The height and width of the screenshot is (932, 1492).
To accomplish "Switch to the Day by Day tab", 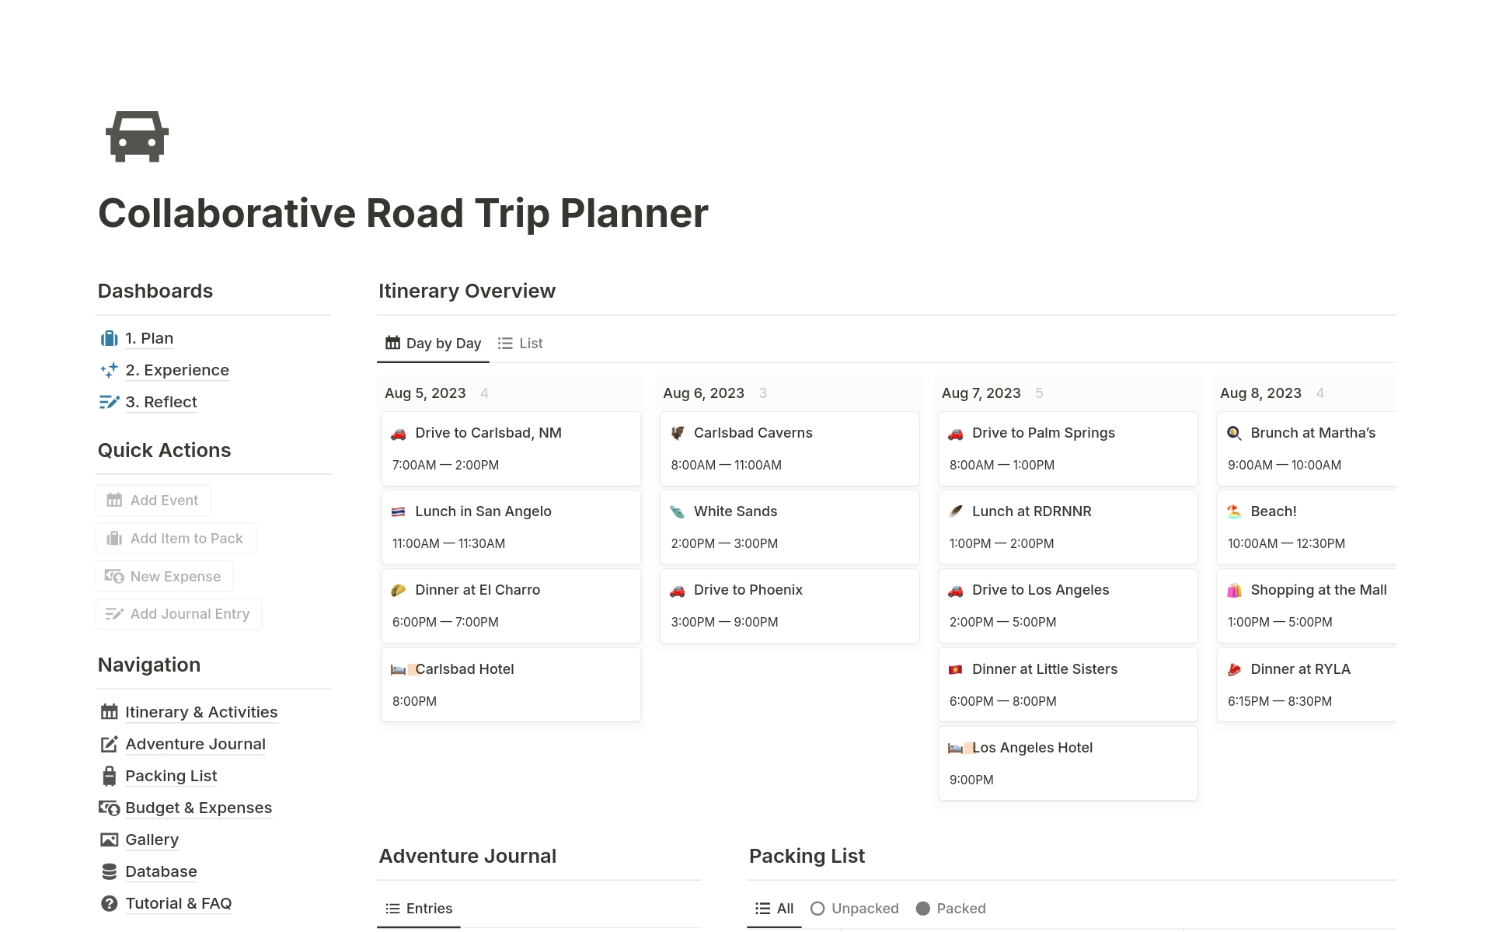I will 433,343.
